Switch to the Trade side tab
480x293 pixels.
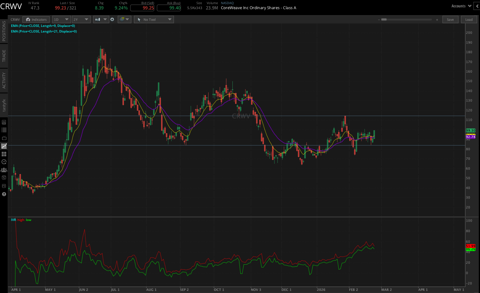click(4, 56)
